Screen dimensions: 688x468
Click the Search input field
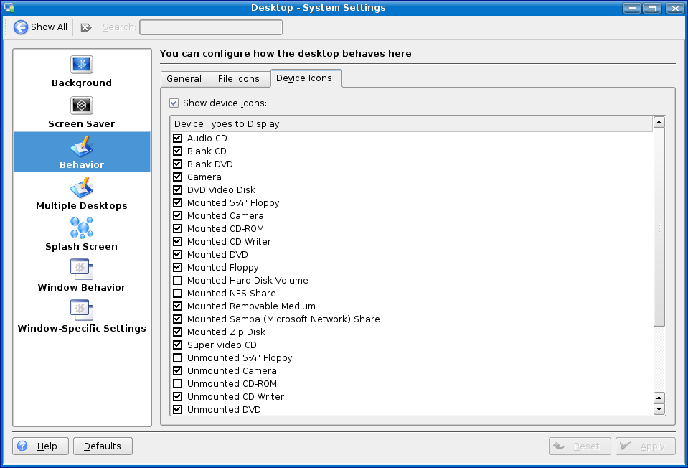click(210, 27)
